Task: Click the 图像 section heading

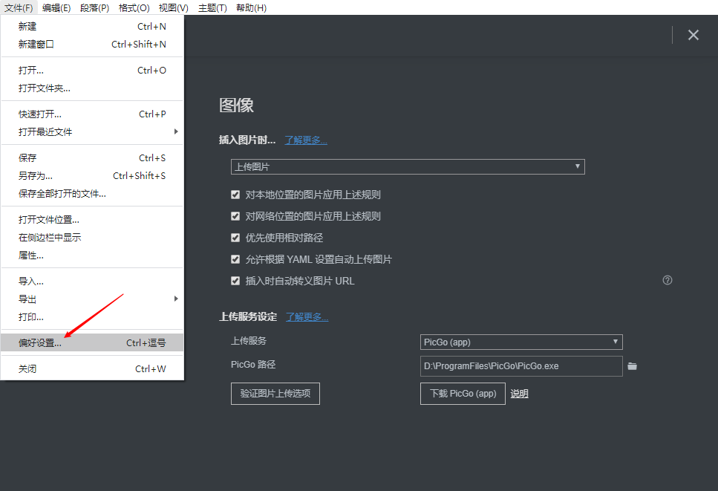Action: coord(236,105)
